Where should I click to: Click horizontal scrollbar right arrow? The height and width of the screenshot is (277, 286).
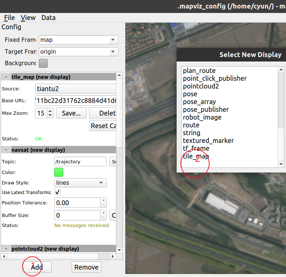pyautogui.click(x=113, y=257)
